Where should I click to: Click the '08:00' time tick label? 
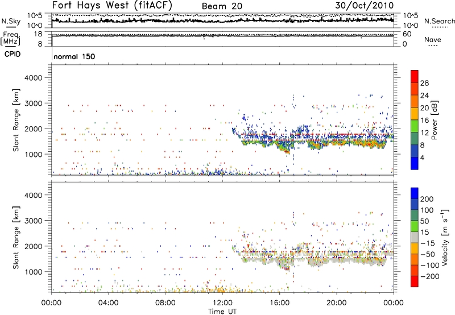click(166, 303)
